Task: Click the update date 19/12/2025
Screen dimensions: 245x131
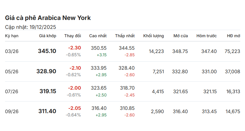Action: point(42,27)
